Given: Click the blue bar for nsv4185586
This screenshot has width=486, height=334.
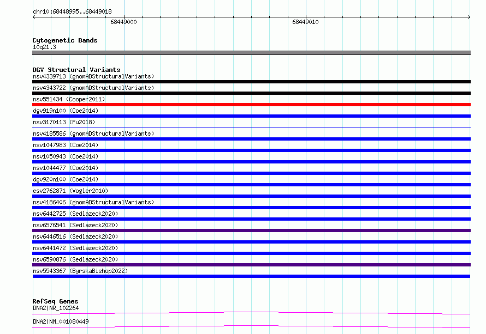Looking at the screenshot, I should coord(251,139).
